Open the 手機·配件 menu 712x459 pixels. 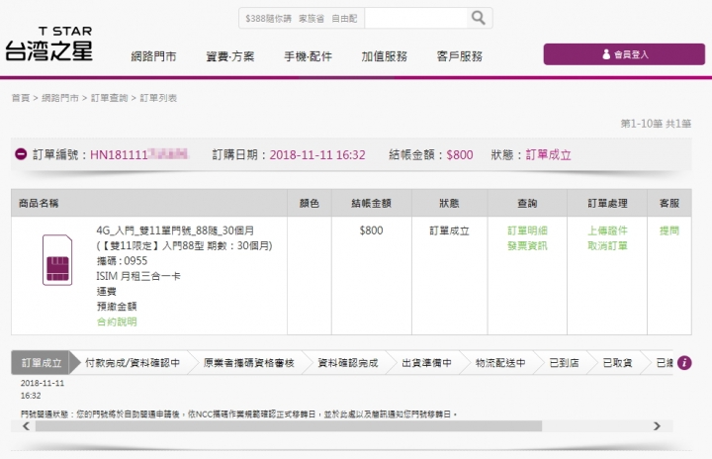[x=308, y=56]
